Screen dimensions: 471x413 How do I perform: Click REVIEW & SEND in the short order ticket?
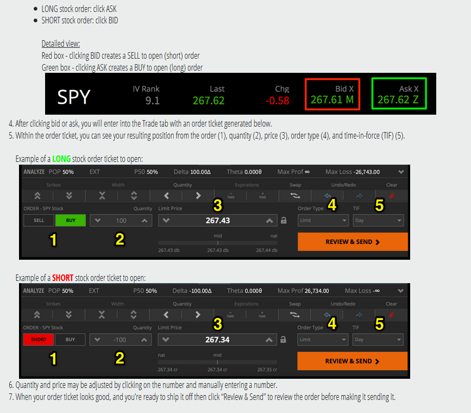click(x=353, y=361)
